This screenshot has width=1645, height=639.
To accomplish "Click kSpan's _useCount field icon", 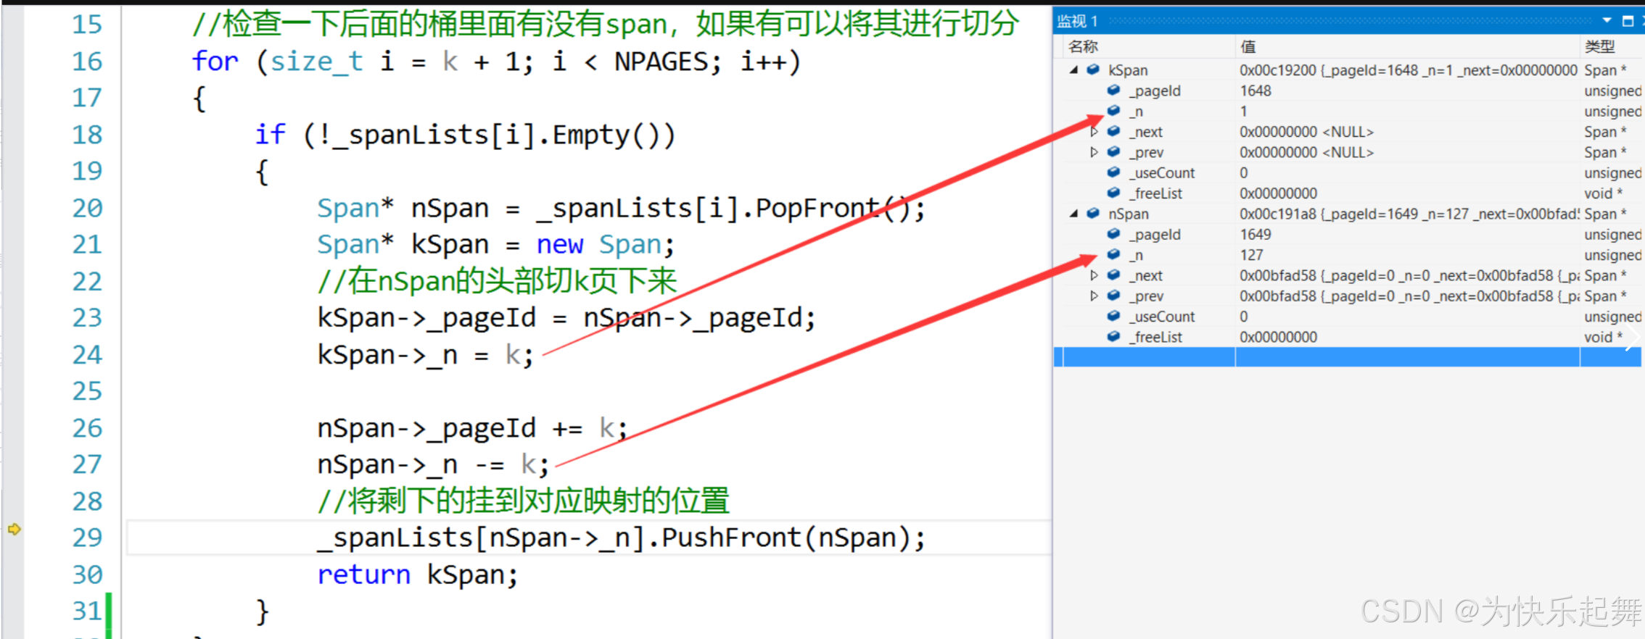I will (1113, 172).
